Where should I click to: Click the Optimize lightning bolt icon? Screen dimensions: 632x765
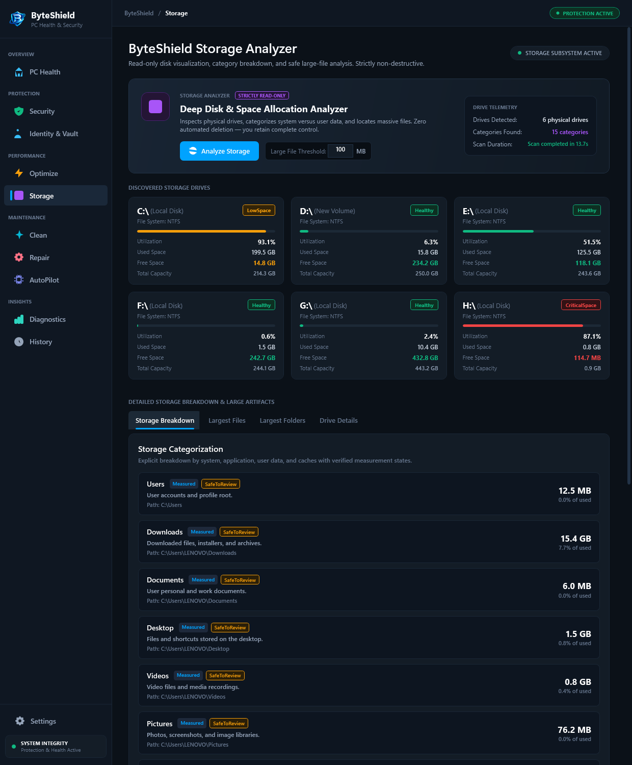click(x=19, y=173)
